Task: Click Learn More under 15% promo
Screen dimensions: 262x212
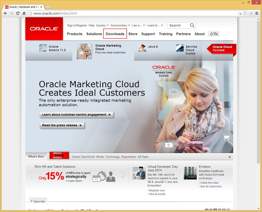Action: 74,181
